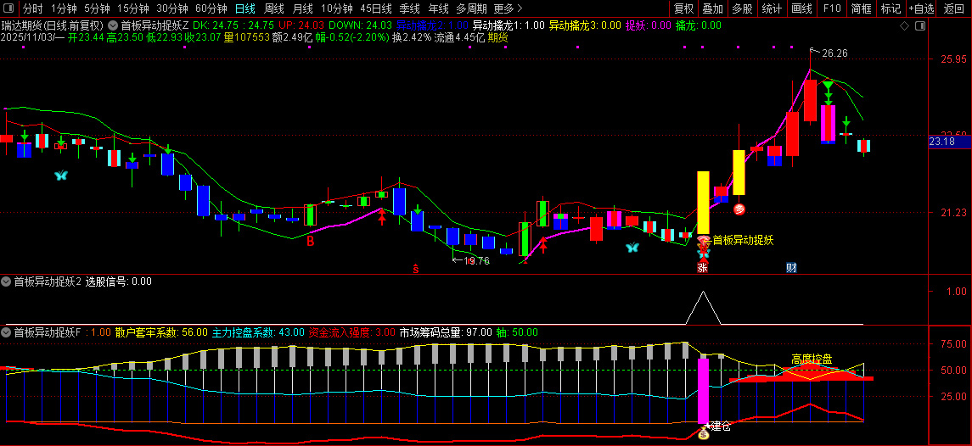The width and height of the screenshot is (972, 446).
Task: Switch to 5分钟 period
Action: 97,8
